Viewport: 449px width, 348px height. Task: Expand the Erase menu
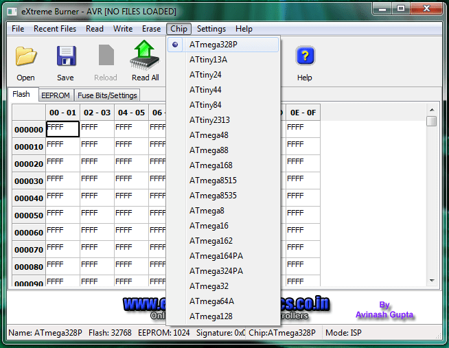tap(151, 29)
